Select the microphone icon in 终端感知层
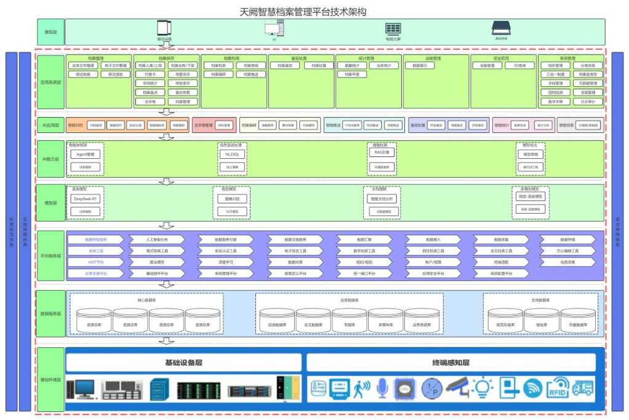Screen dimensions: 629x420 pyautogui.click(x=382, y=387)
